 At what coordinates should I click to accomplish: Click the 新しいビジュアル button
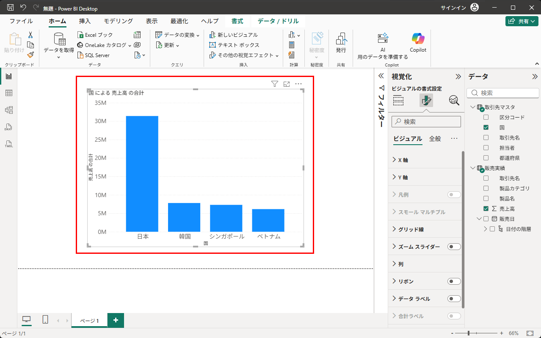click(234, 35)
